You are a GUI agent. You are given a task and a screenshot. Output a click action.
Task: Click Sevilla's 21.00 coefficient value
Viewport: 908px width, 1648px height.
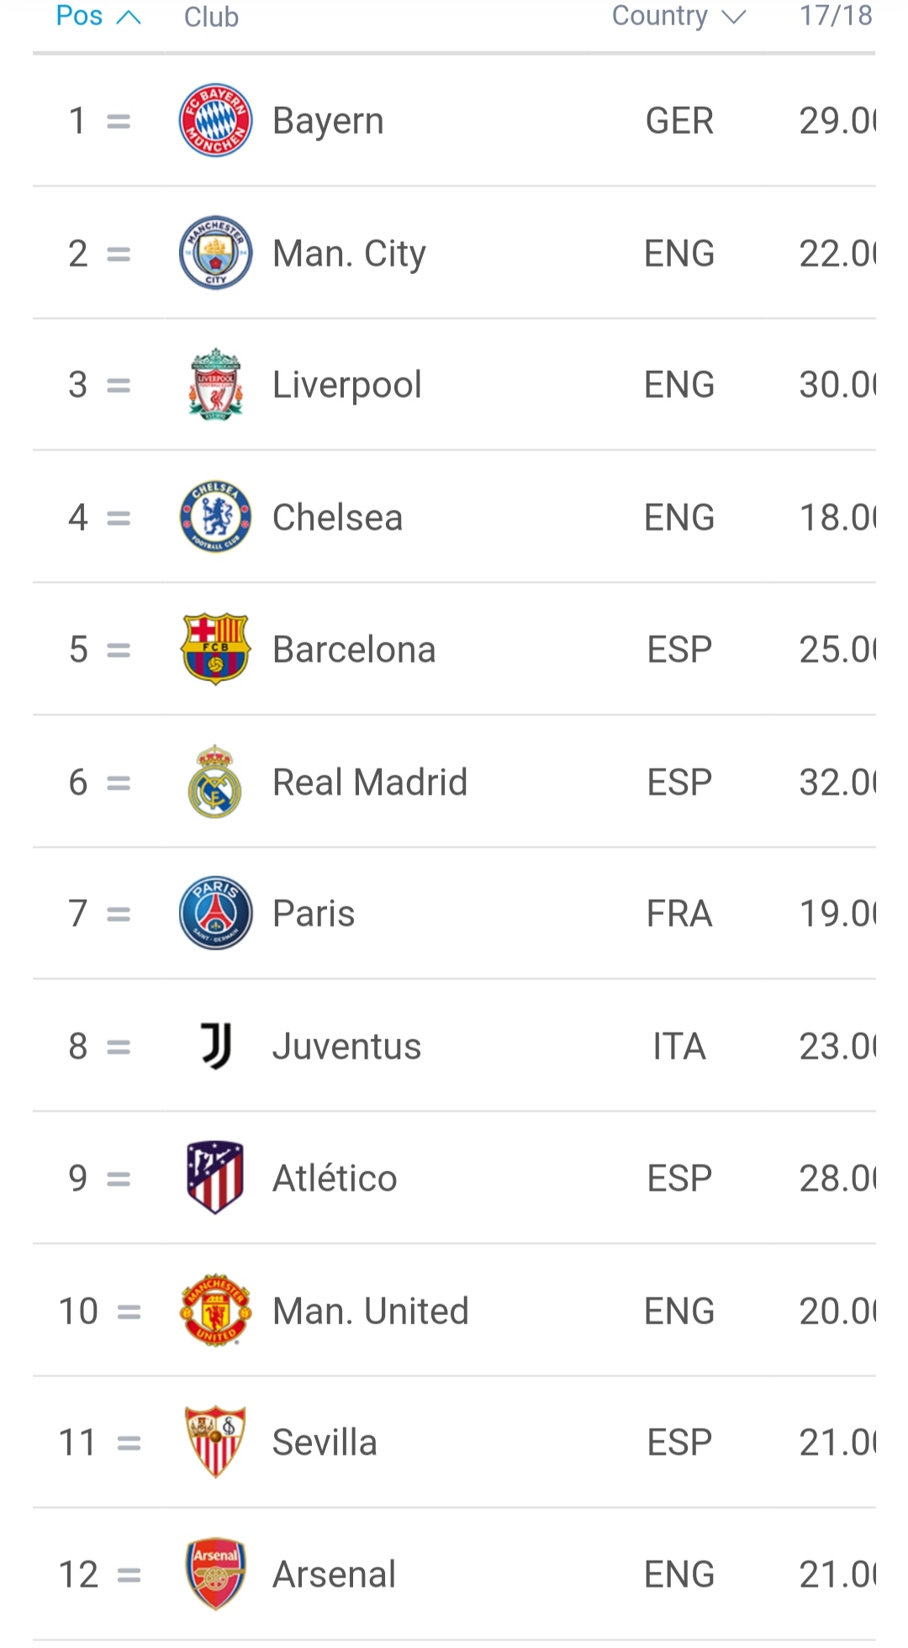tap(837, 1442)
